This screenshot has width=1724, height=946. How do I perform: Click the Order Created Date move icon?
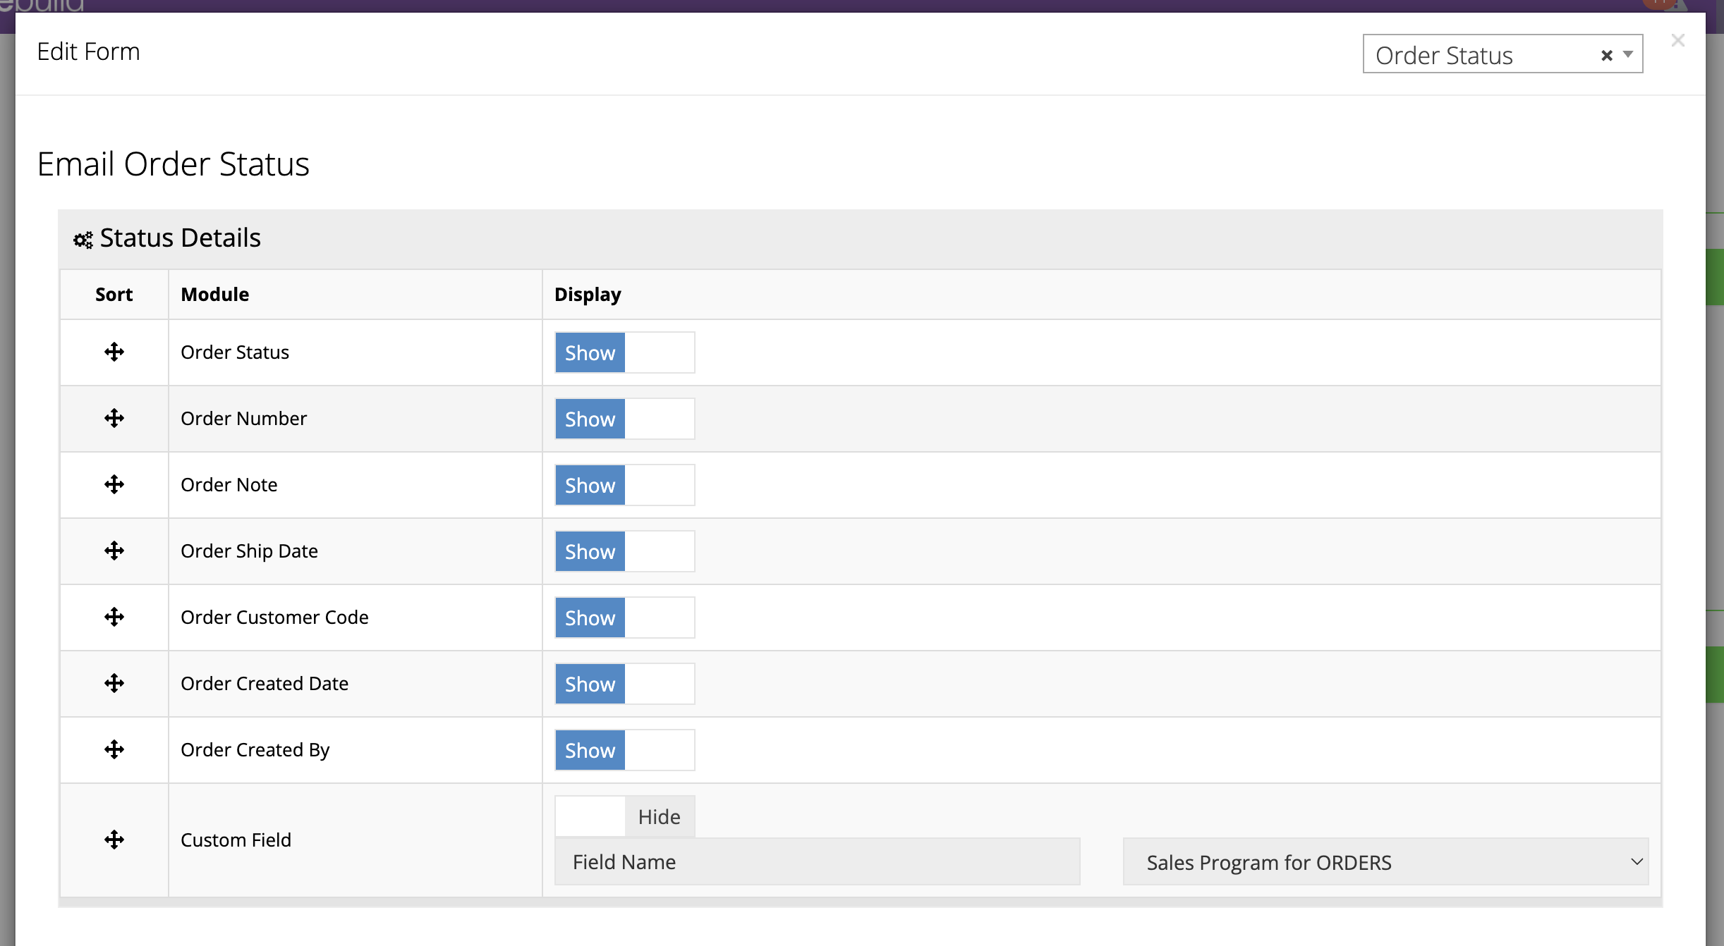(x=114, y=683)
